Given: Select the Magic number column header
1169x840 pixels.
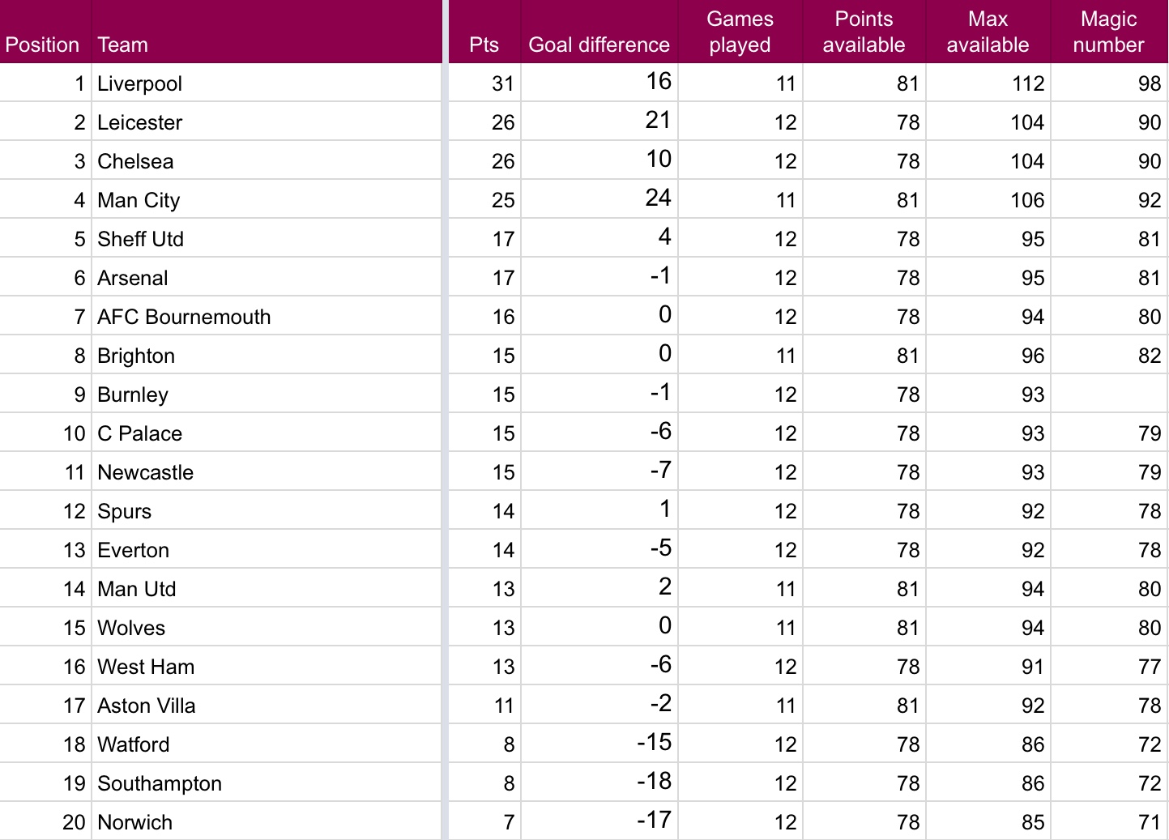Looking at the screenshot, I should pos(1108,32).
